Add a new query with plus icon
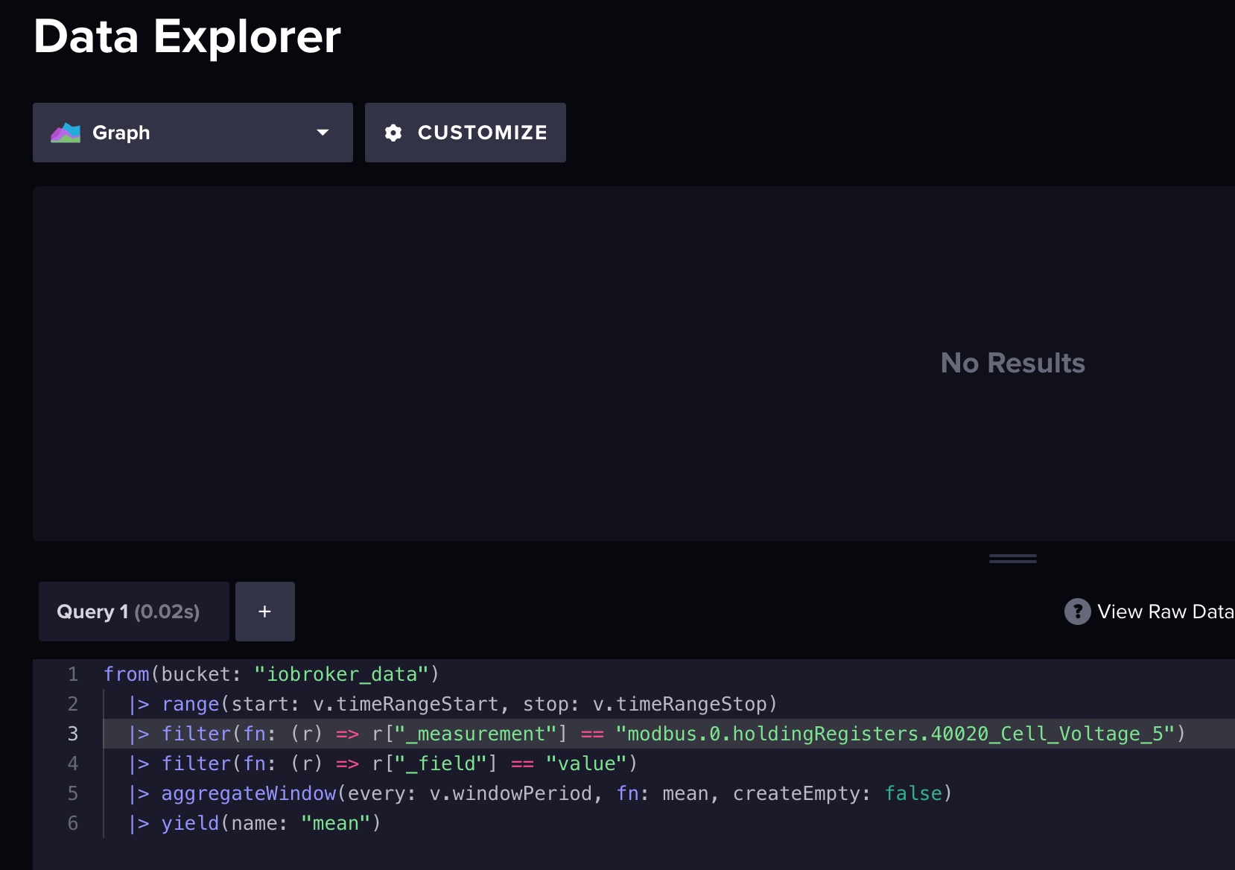Screen dimensions: 1235x870 [x=264, y=612]
